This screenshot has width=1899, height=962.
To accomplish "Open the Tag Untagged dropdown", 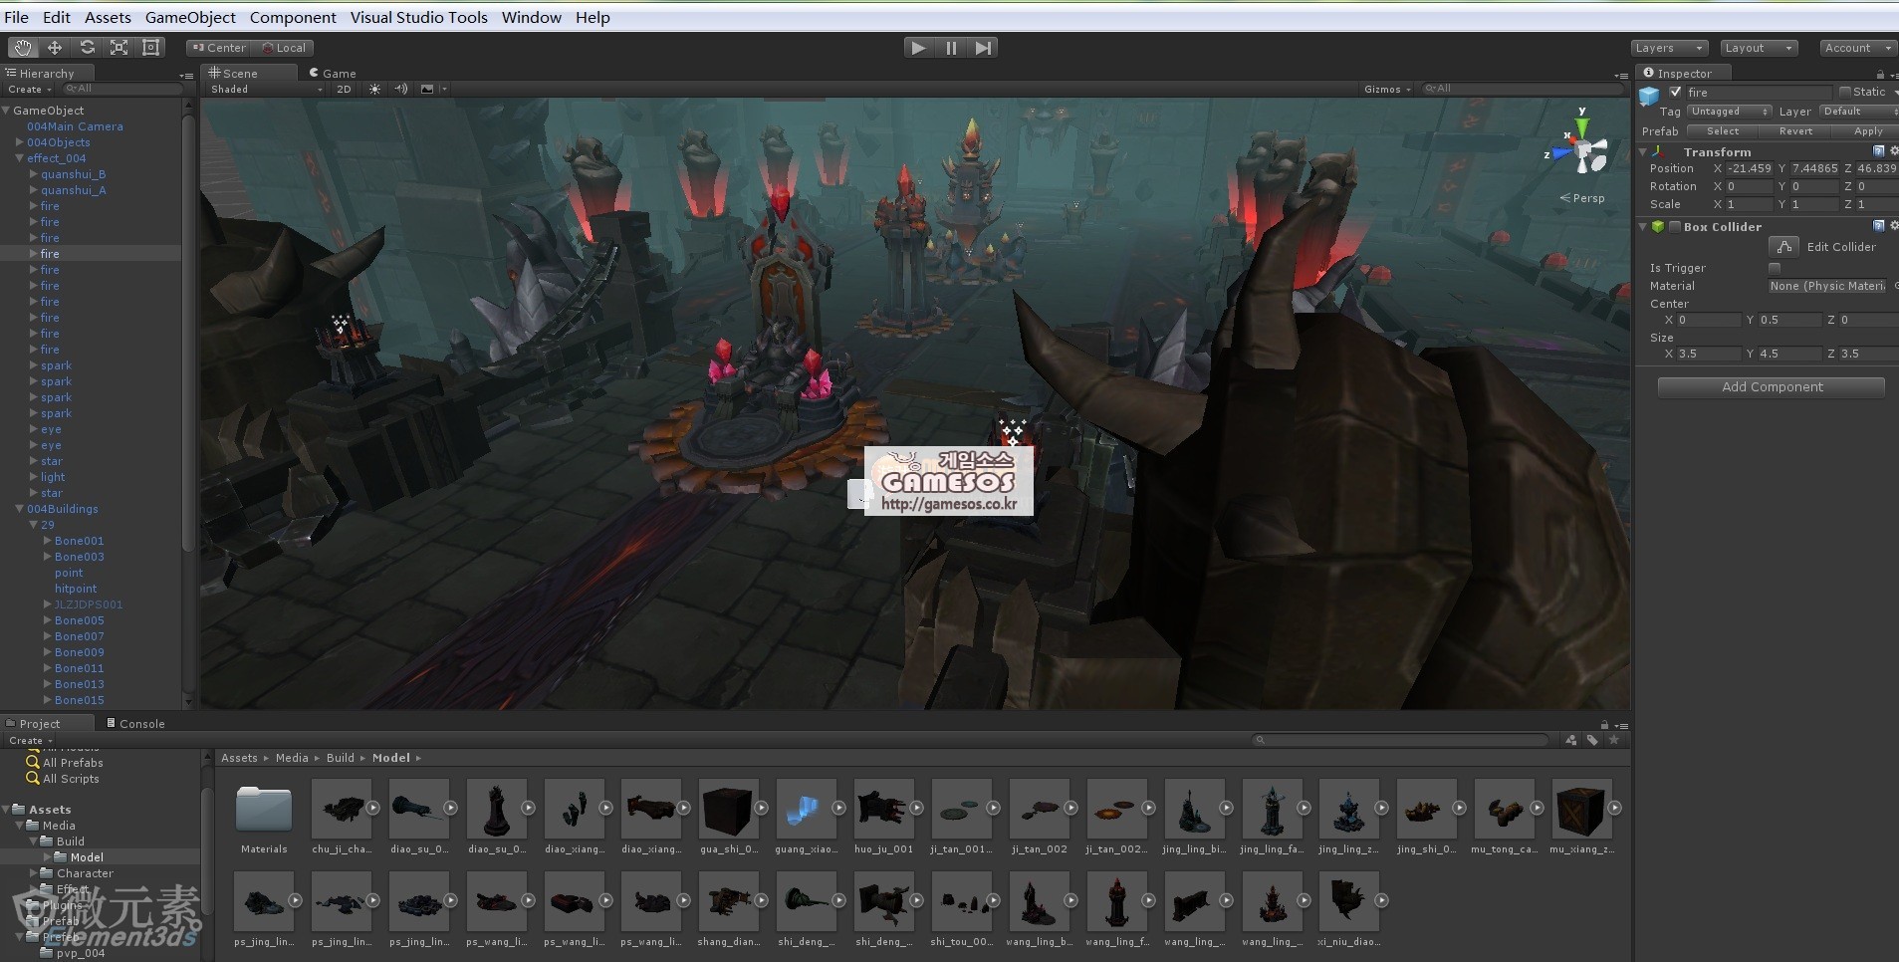I will pos(1730,112).
